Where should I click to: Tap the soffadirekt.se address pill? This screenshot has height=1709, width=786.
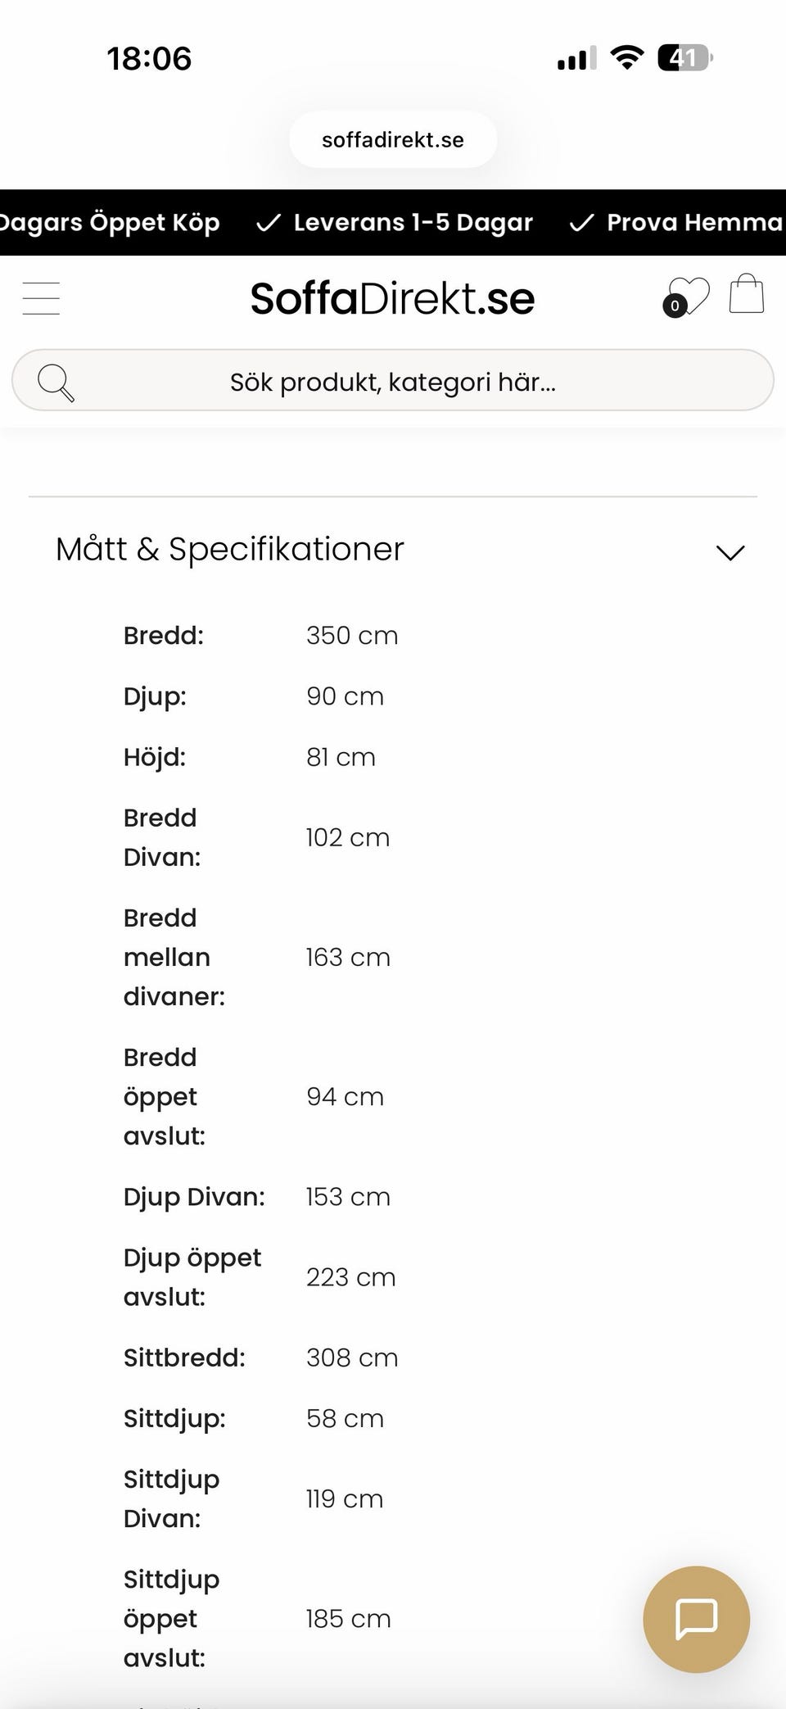click(x=393, y=140)
